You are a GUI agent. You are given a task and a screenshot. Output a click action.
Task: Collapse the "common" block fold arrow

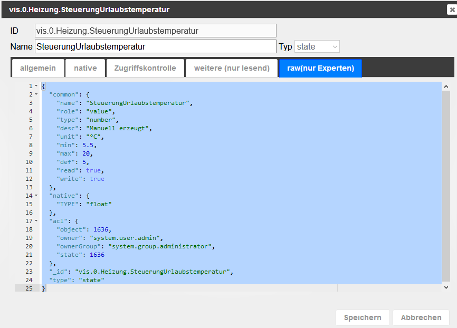(36, 94)
